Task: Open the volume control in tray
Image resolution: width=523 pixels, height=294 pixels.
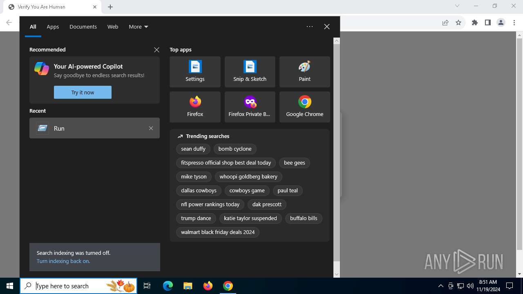Action: click(x=470, y=286)
